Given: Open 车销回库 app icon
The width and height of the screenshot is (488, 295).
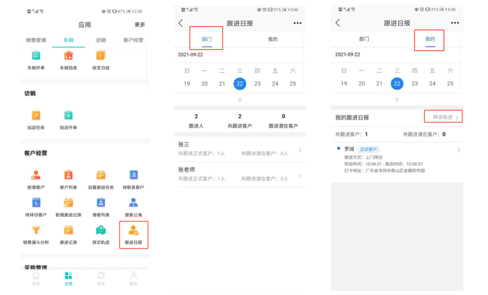Looking at the screenshot, I should coord(69,56).
